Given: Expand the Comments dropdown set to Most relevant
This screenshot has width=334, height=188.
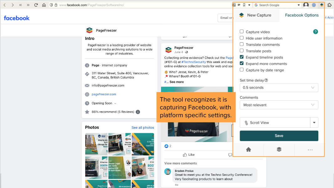Looking at the screenshot, I should click(279, 105).
